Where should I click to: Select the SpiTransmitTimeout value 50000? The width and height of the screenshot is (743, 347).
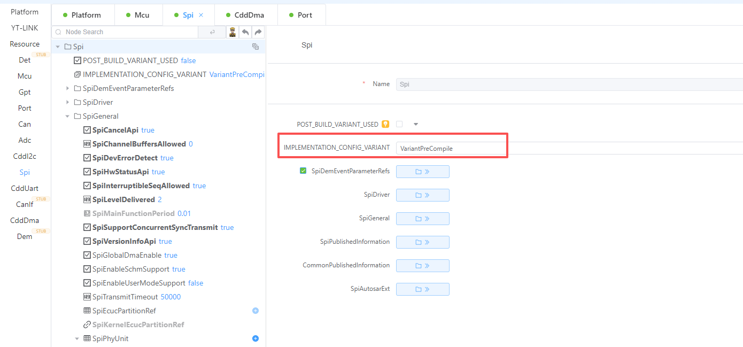click(171, 297)
